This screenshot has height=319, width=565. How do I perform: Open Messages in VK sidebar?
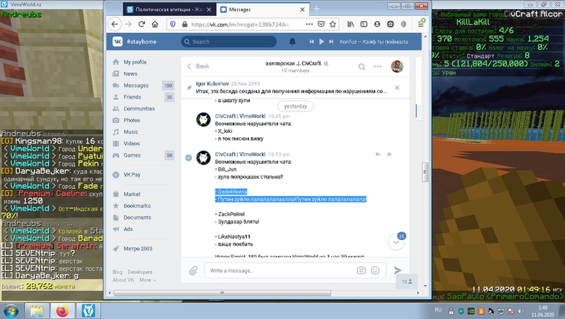(x=136, y=85)
